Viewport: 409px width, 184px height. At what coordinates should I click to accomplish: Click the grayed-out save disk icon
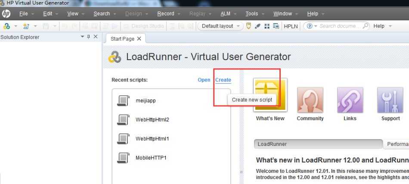pos(46,26)
